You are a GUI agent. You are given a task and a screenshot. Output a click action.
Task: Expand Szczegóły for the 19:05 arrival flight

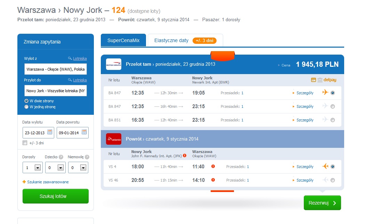click(x=305, y=93)
